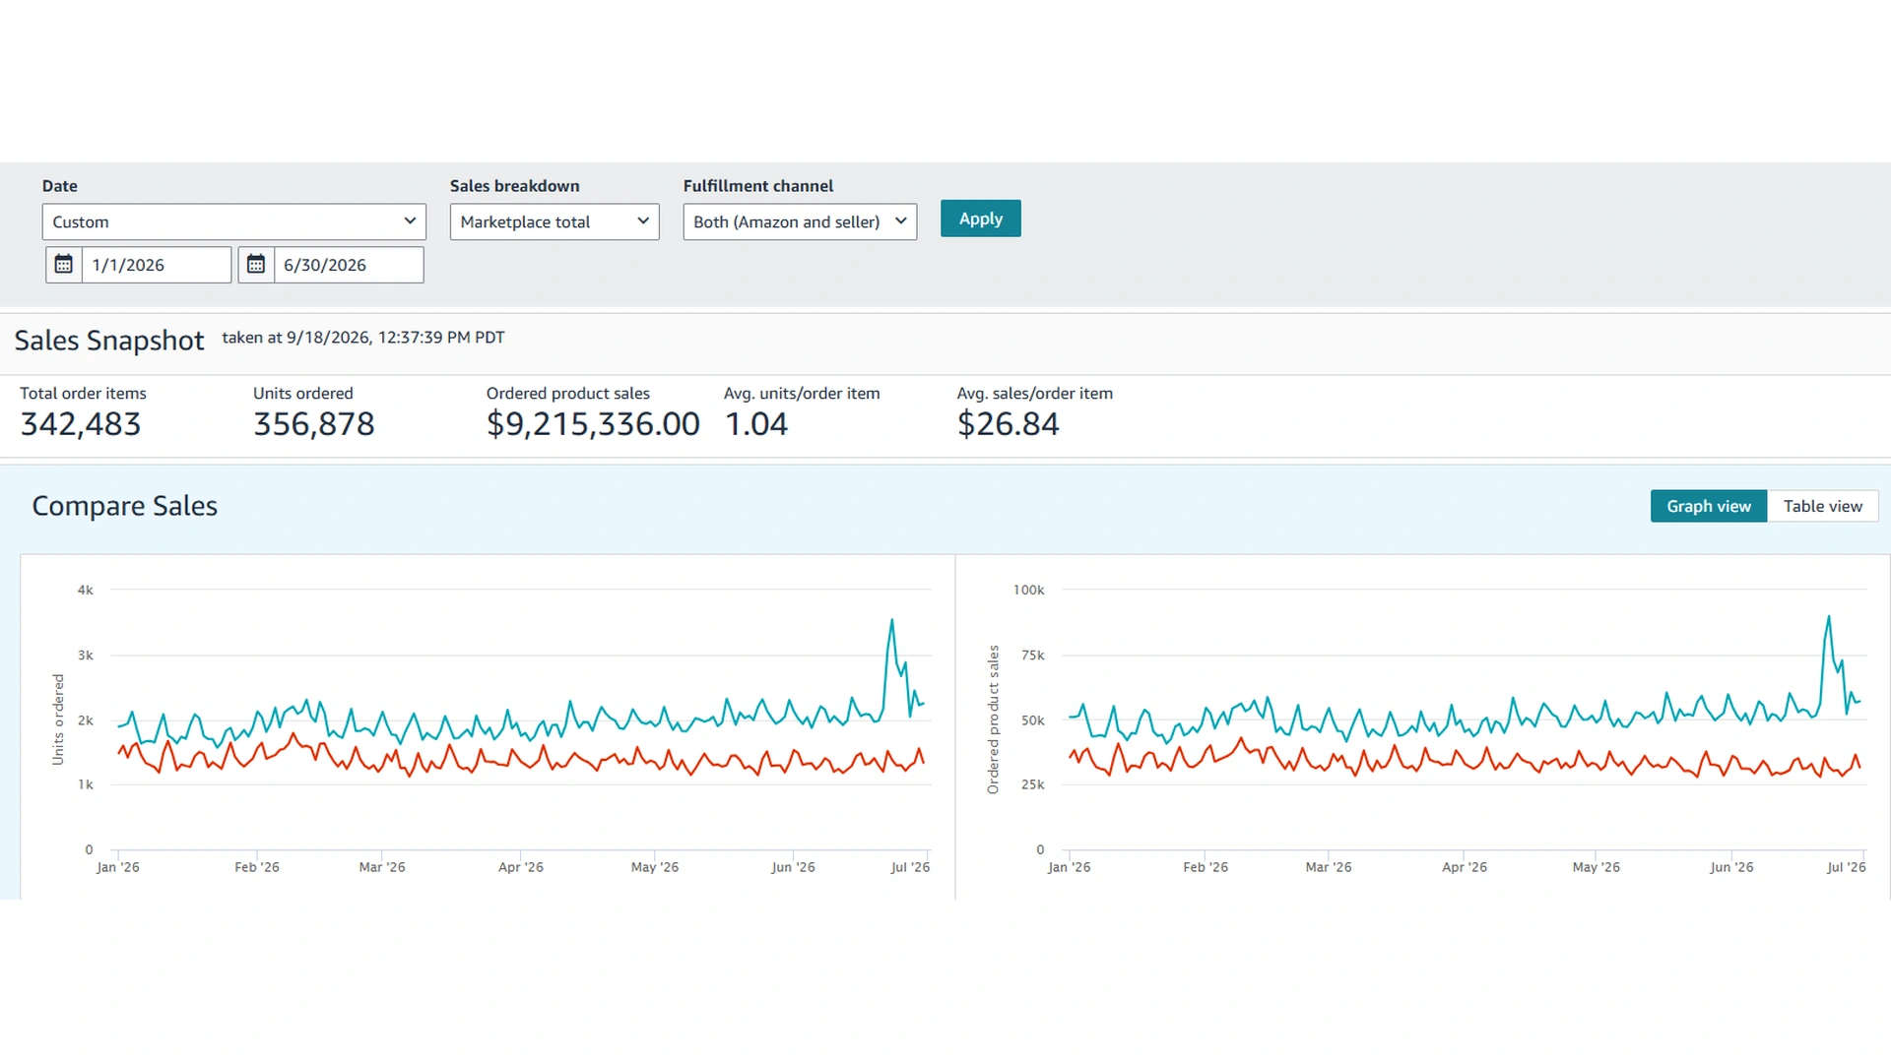
Task: Switch to Table view
Action: click(x=1823, y=506)
